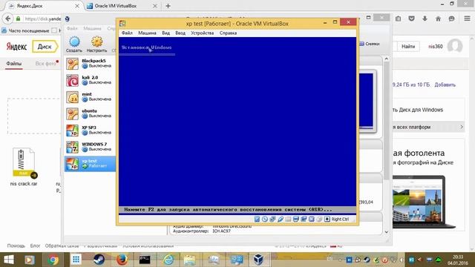
Task: Click Firefox chat bubble toolbar icon
Action: click(451, 19)
